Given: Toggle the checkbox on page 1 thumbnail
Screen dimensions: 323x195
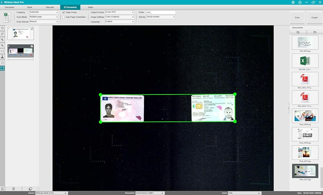Looking at the screenshot, I should 32,29.
